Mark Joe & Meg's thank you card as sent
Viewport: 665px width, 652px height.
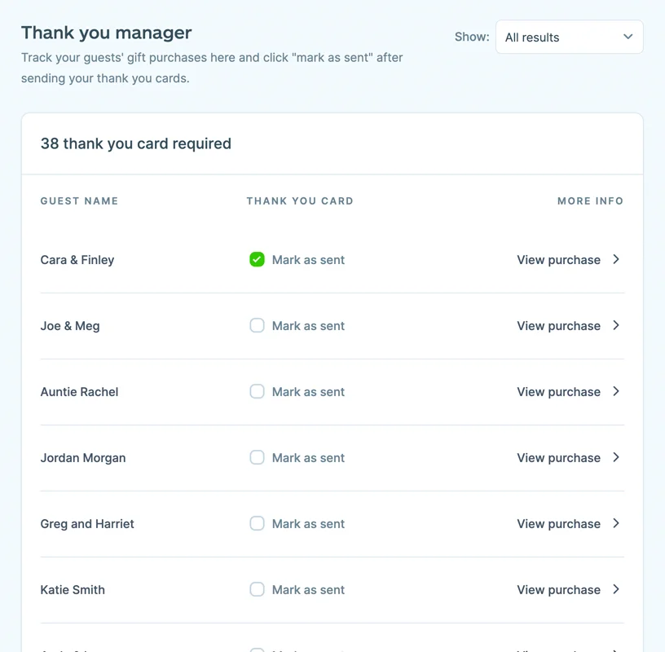coord(257,325)
